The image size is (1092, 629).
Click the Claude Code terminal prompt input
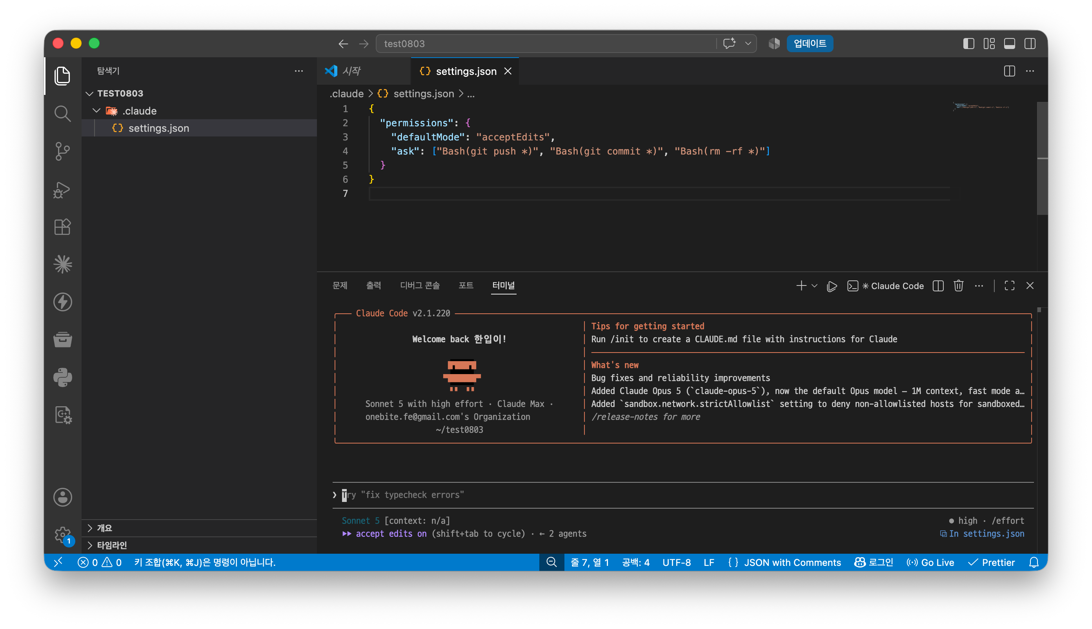pyautogui.click(x=683, y=495)
